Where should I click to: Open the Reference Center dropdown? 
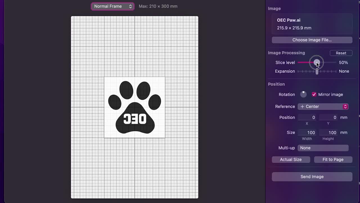(x=323, y=107)
